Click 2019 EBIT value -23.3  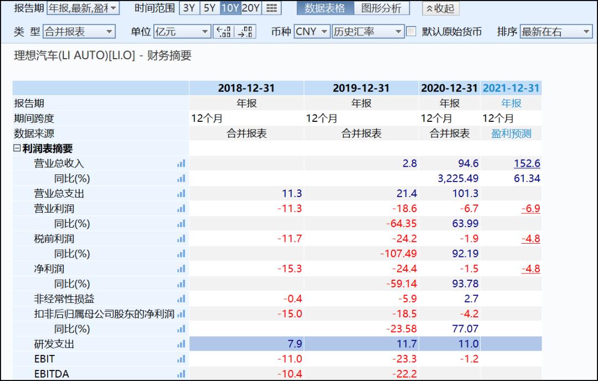click(x=404, y=359)
